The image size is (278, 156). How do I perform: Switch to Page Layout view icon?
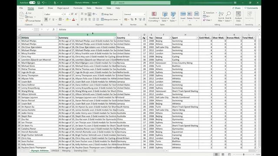(223, 154)
